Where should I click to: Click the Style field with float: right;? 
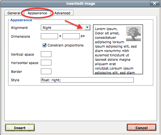point(87,80)
